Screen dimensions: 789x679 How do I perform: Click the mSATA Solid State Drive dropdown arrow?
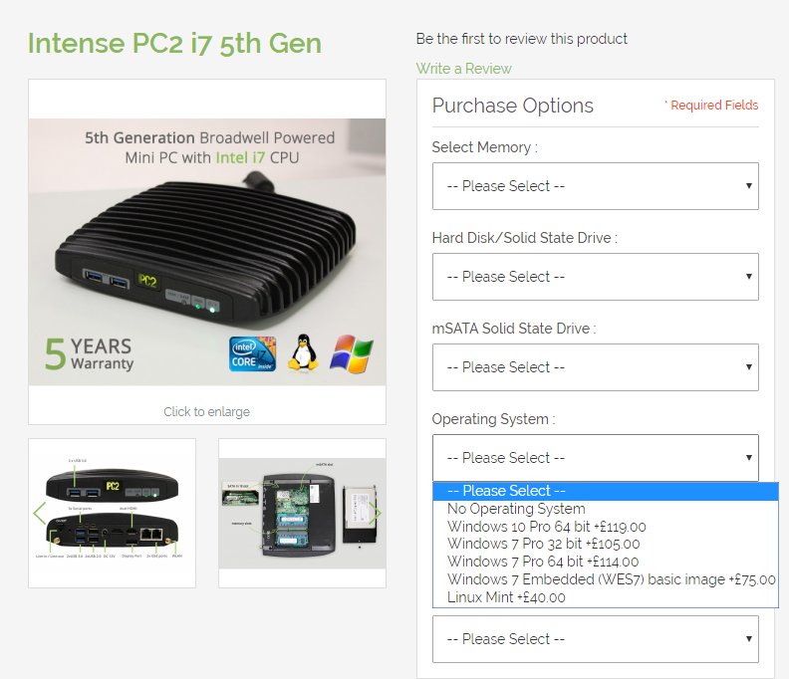(x=748, y=367)
